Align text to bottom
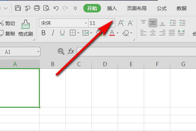 click(162, 23)
